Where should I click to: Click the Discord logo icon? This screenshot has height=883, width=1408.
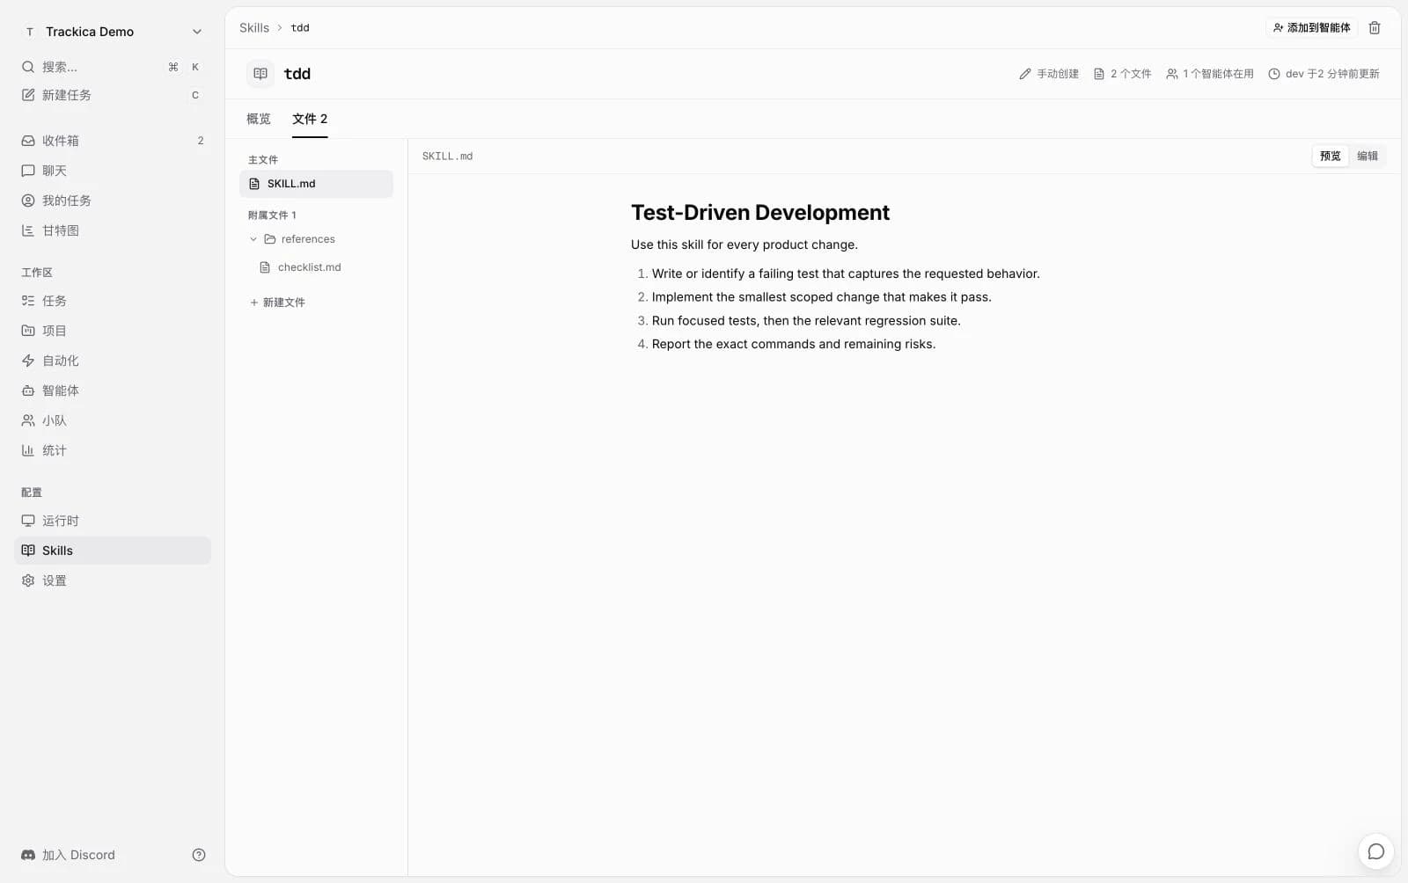28,855
